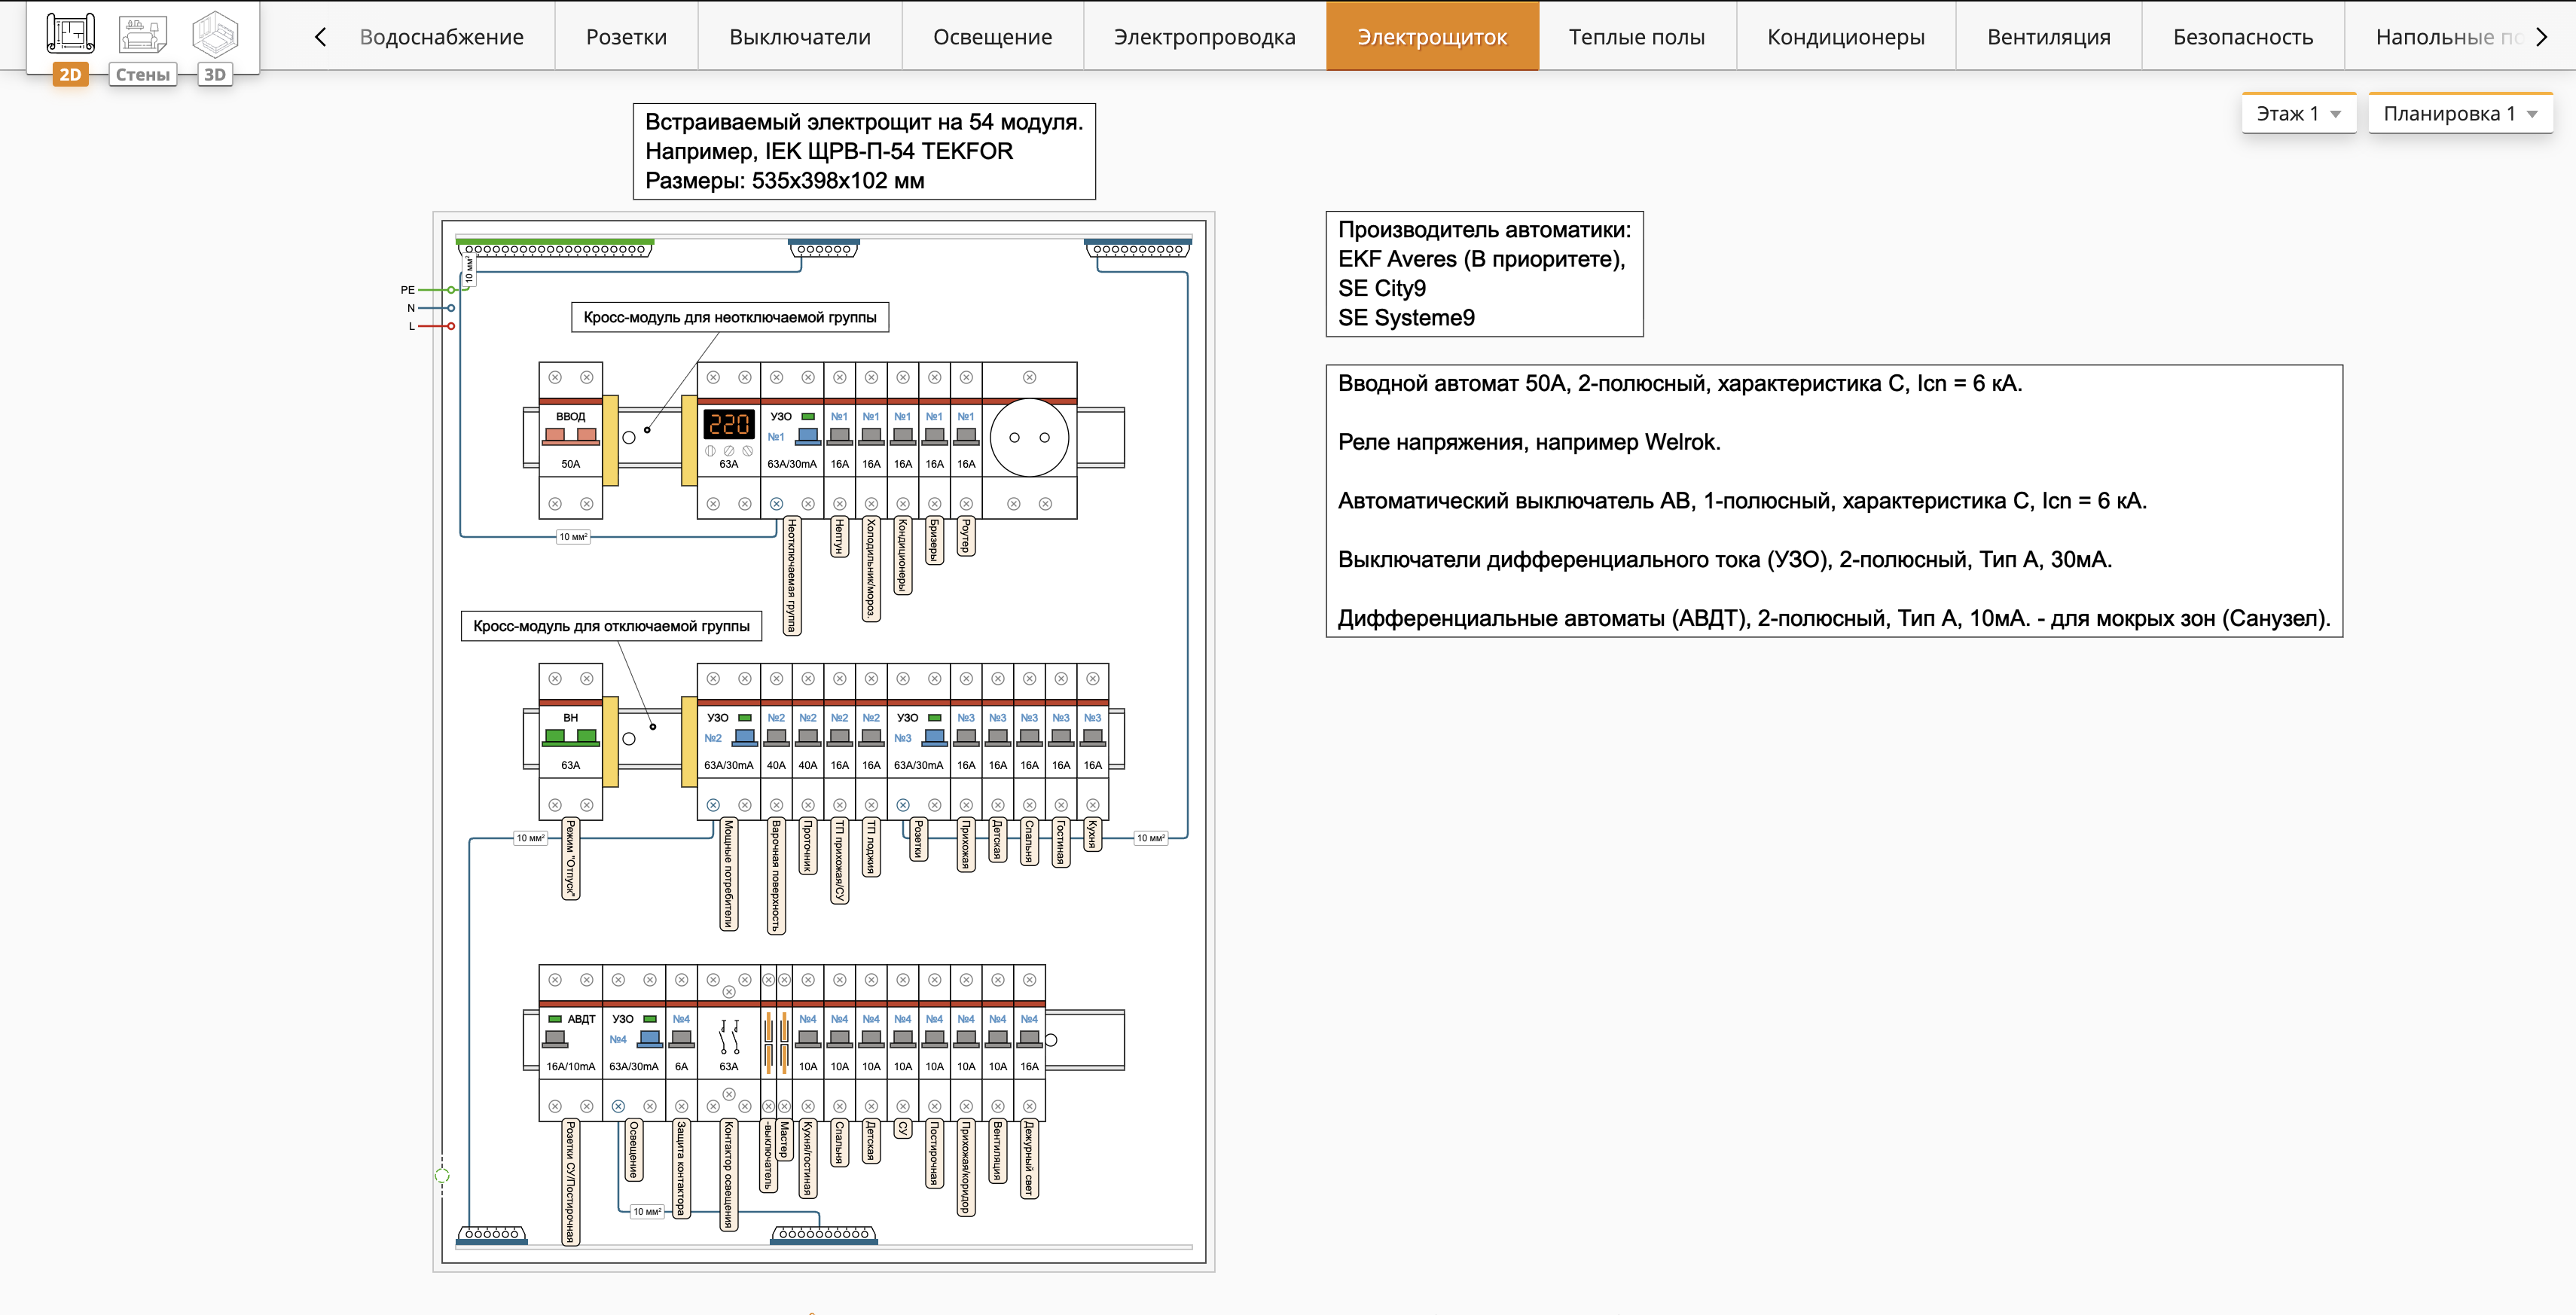Open the Кондиционеры section

pyautogui.click(x=1846, y=37)
